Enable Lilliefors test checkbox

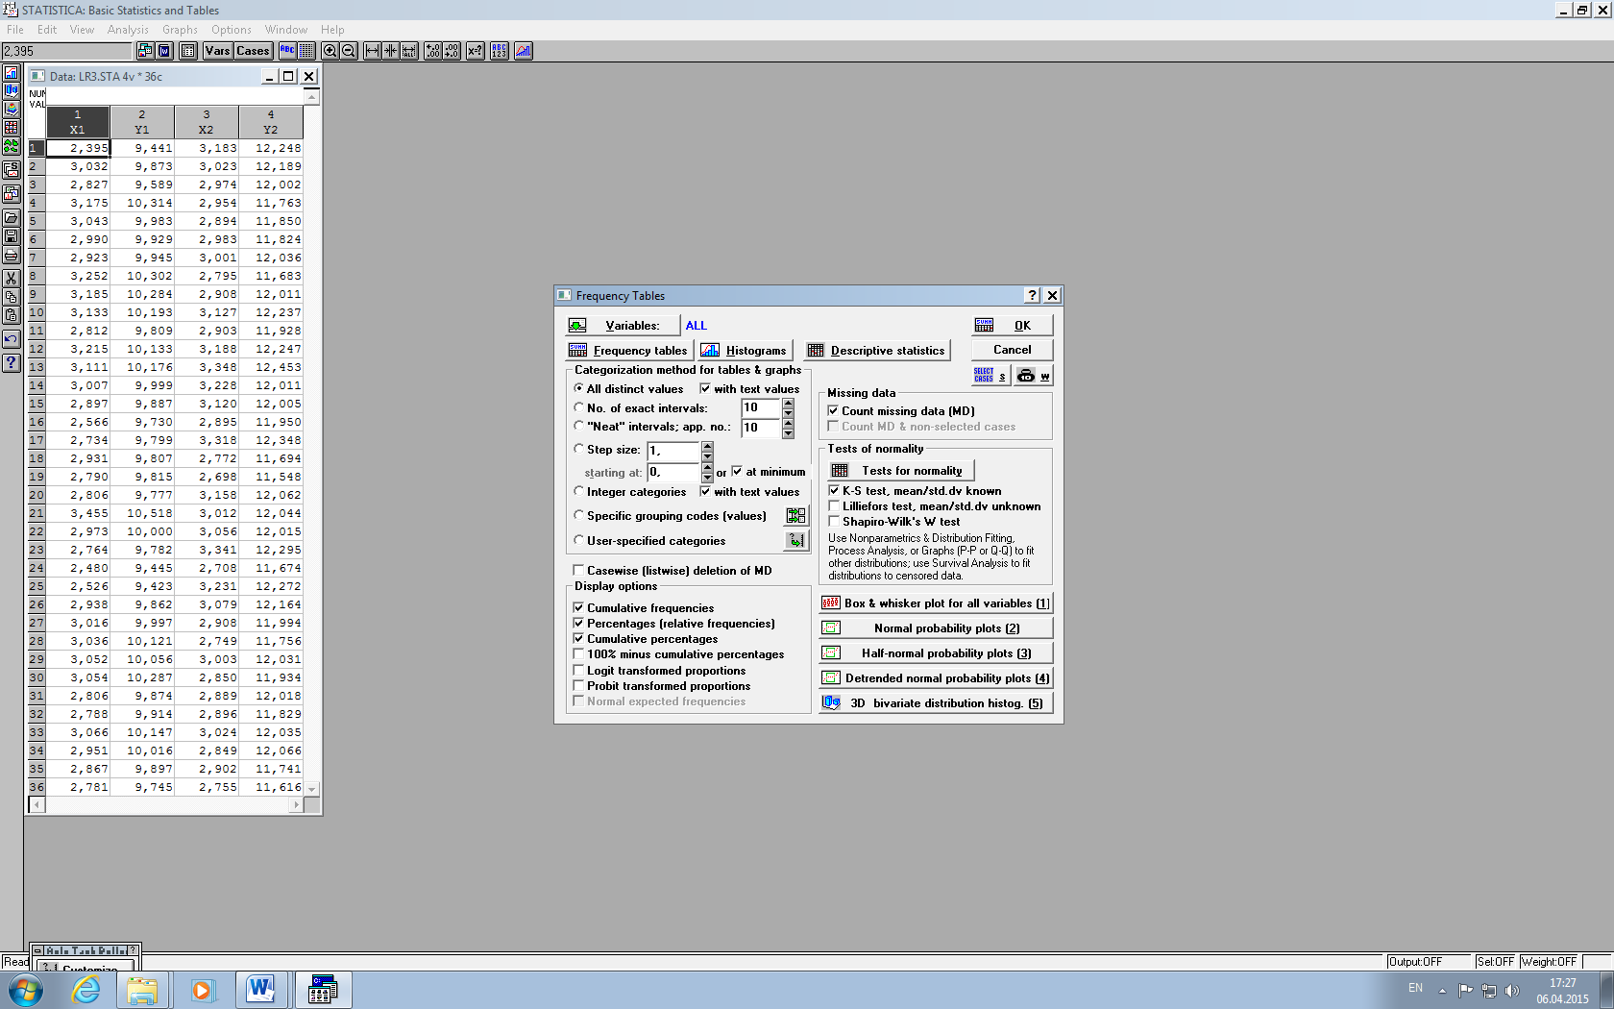pyautogui.click(x=834, y=505)
